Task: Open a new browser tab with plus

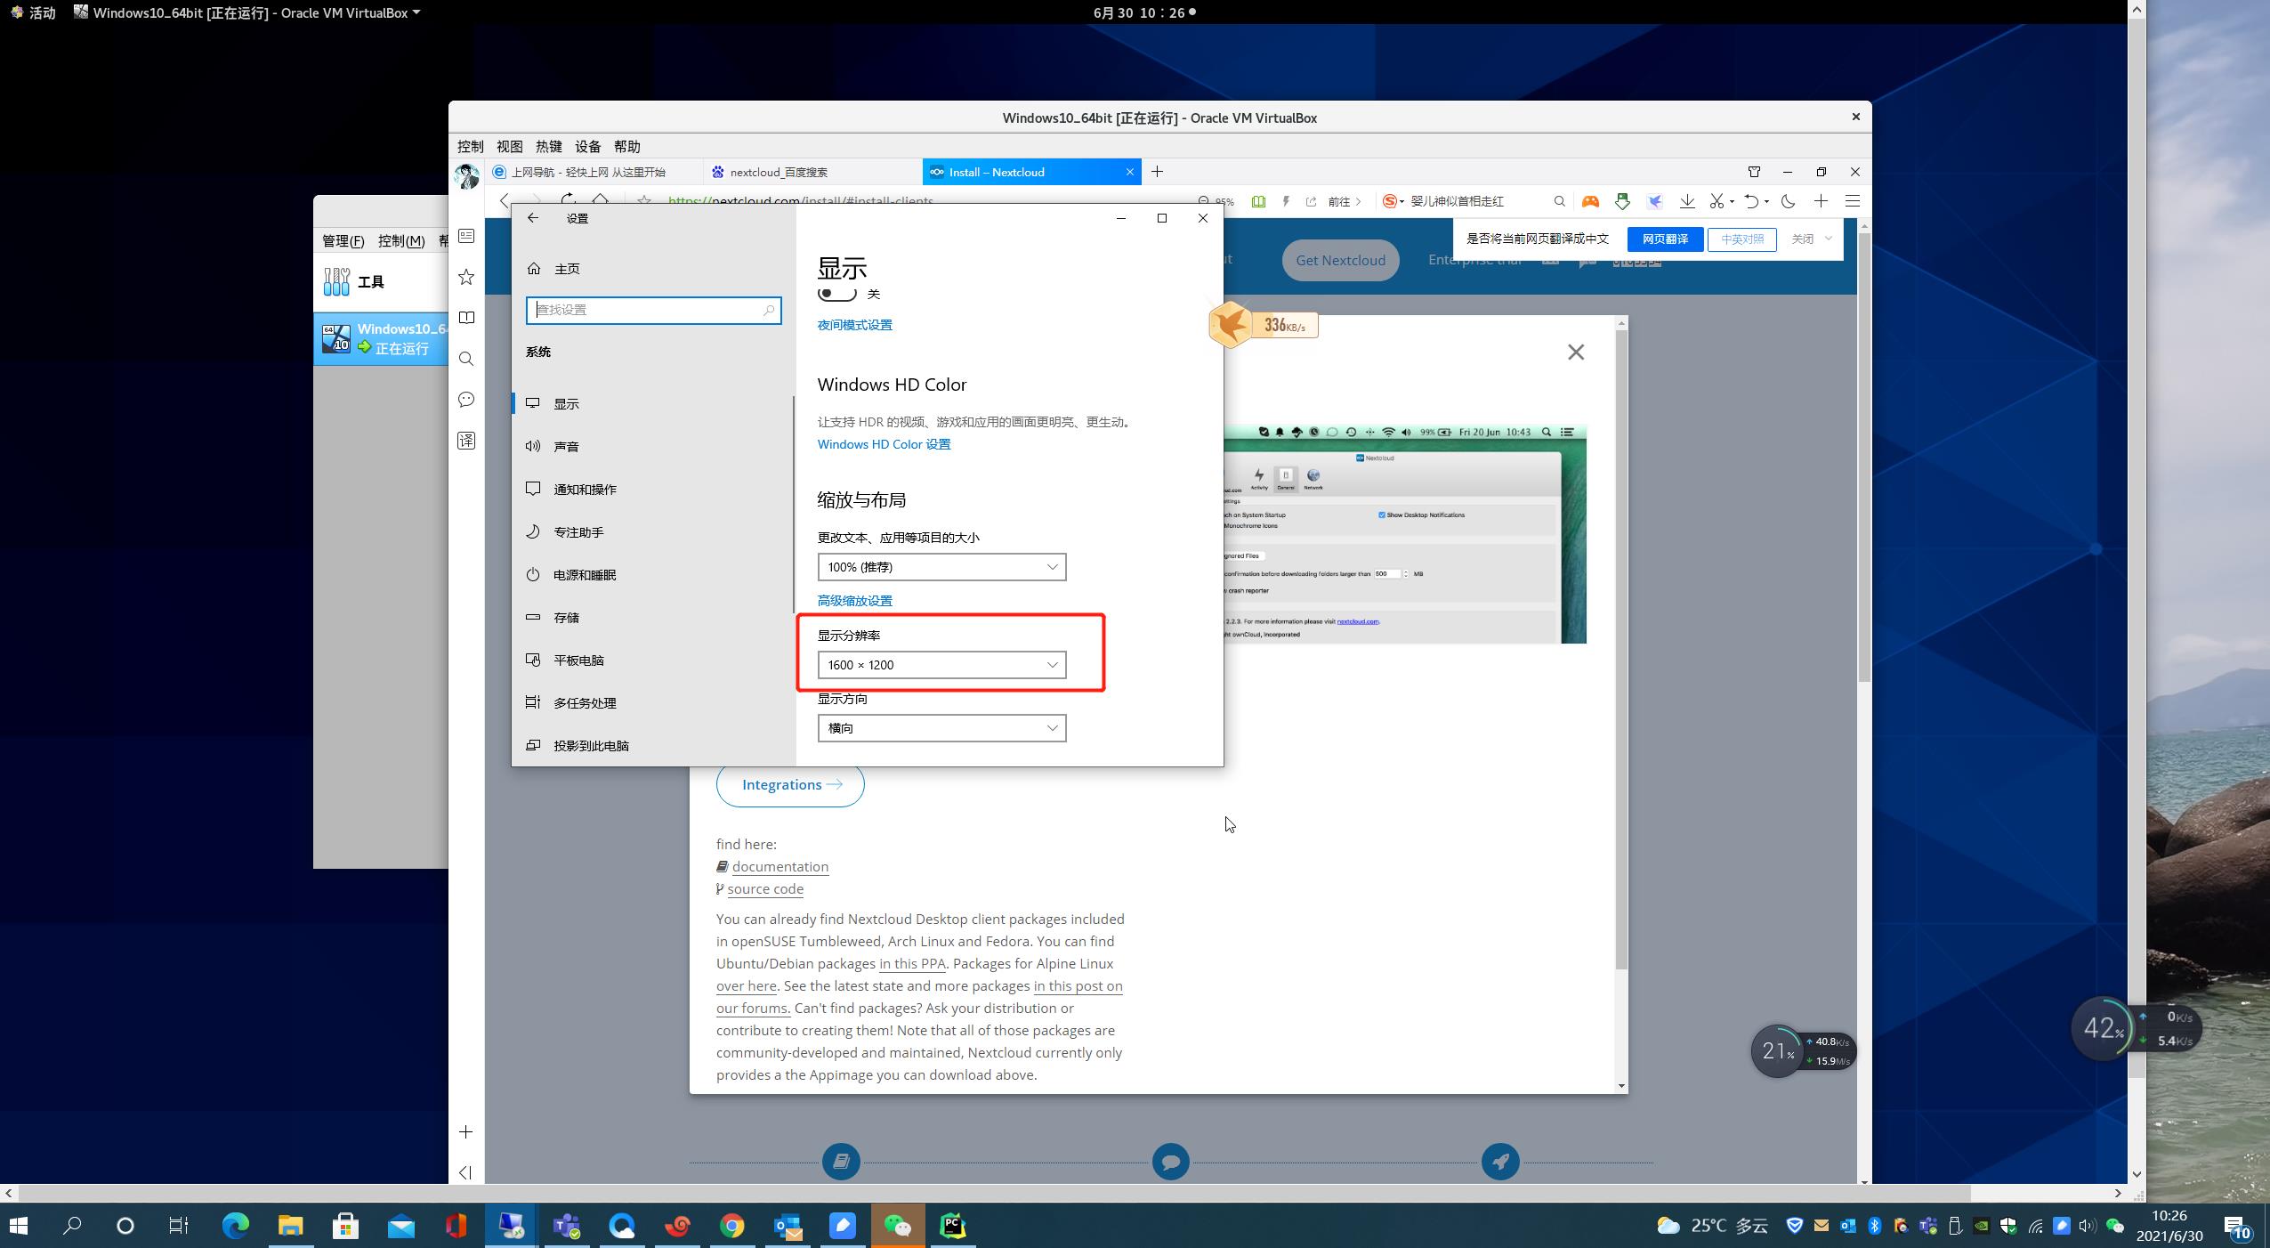Action: coord(1157,172)
